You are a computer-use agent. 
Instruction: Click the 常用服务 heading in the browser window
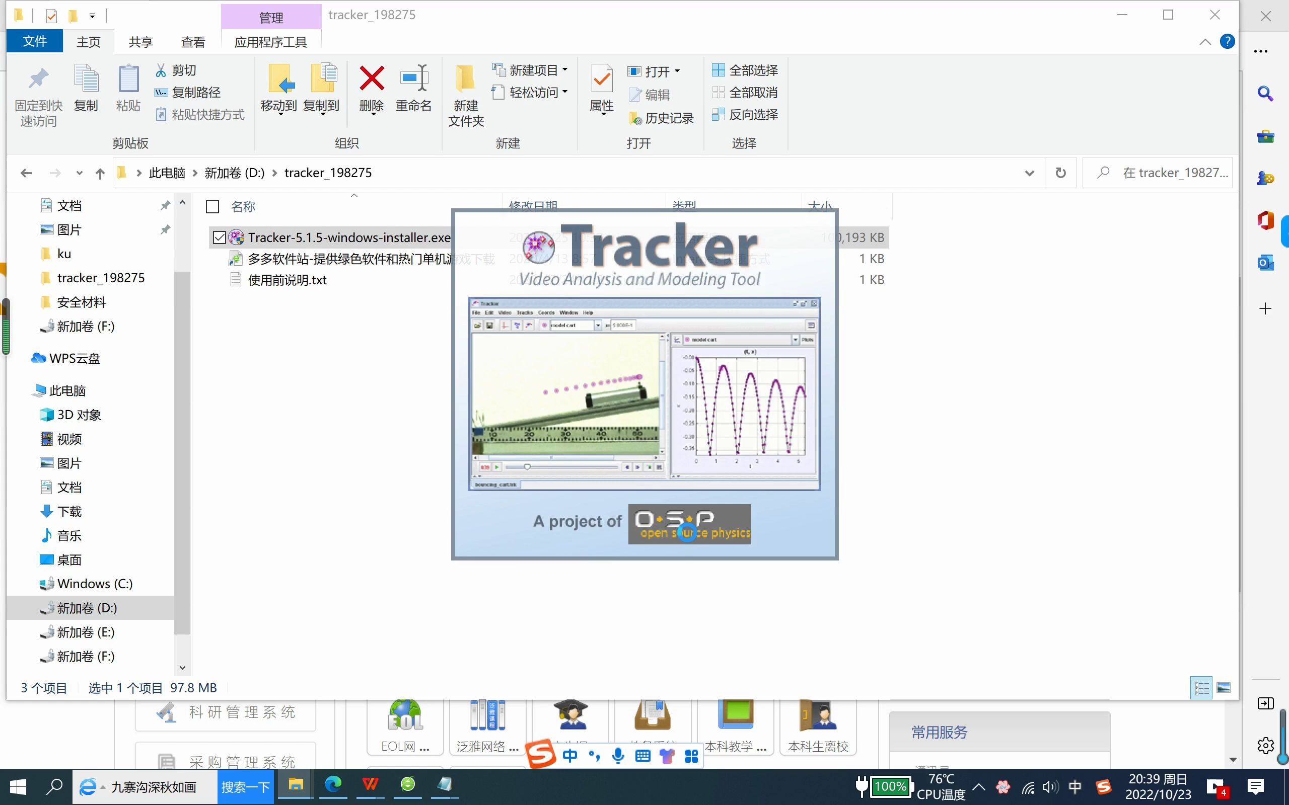[939, 732]
